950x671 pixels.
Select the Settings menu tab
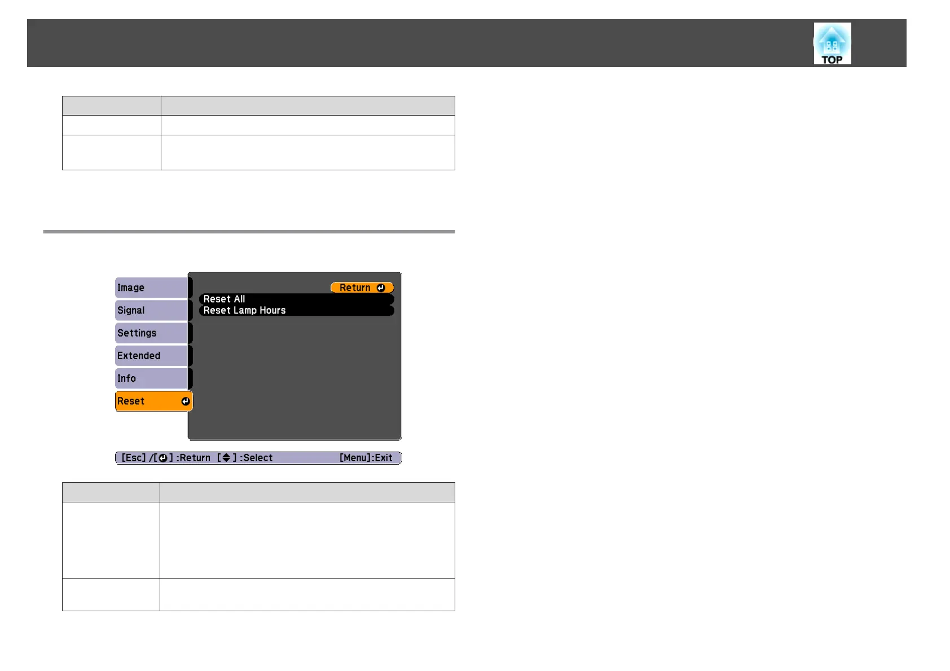(x=152, y=333)
